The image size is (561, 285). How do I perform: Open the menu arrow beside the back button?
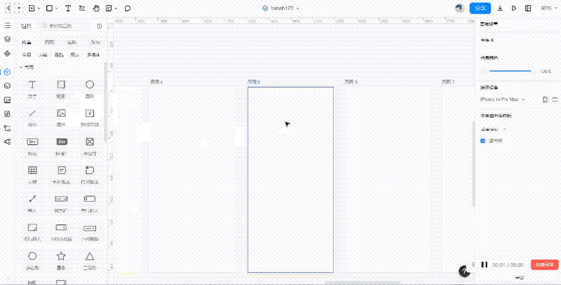click(19, 8)
